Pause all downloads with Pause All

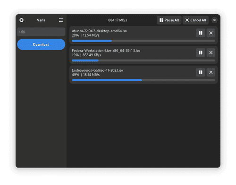pyautogui.click(x=169, y=20)
